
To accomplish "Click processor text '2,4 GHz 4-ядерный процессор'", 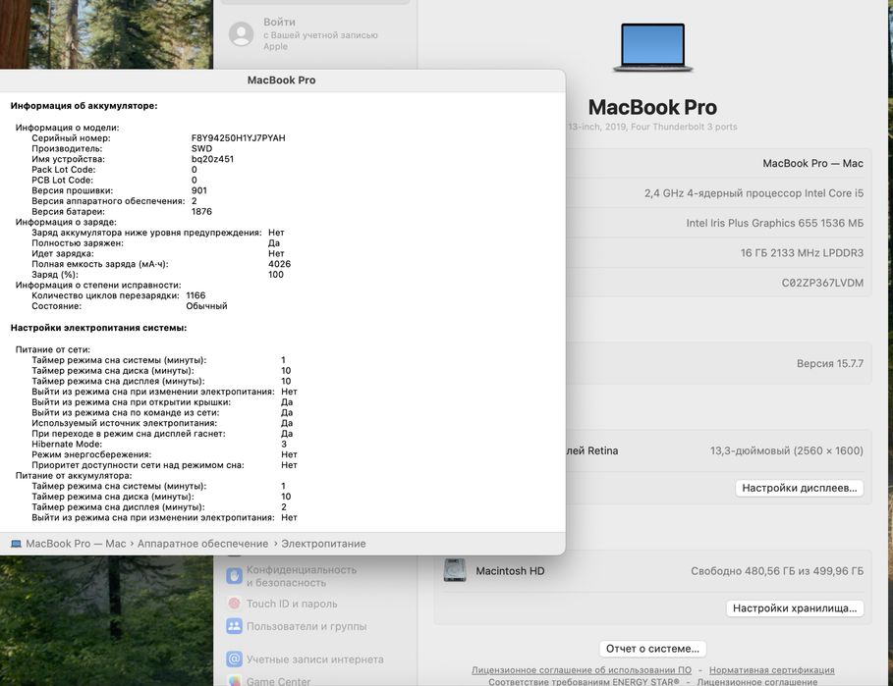I will click(x=723, y=192).
